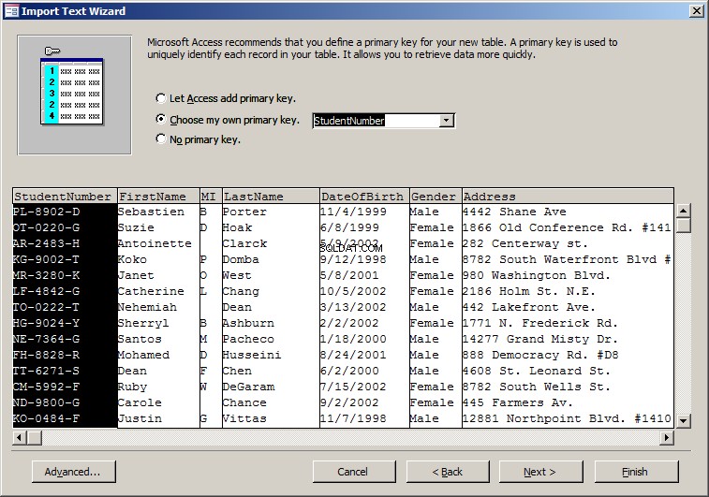Click student number HG-9024-Y
This screenshot has height=497, width=709.
pos(46,323)
